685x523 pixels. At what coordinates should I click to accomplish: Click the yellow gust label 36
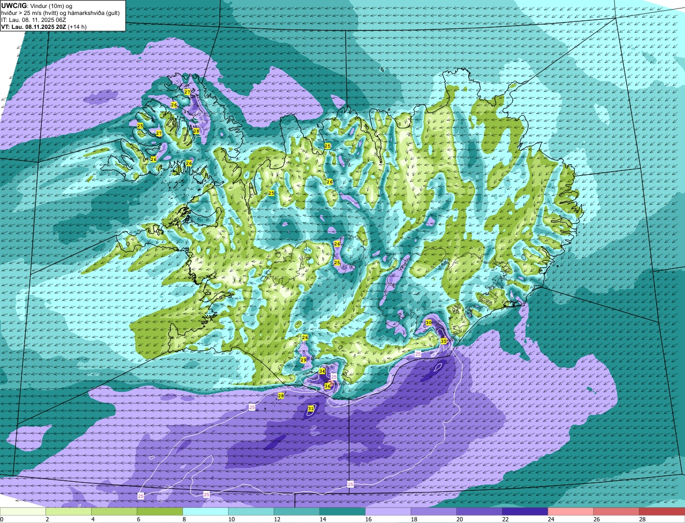[x=328, y=386]
